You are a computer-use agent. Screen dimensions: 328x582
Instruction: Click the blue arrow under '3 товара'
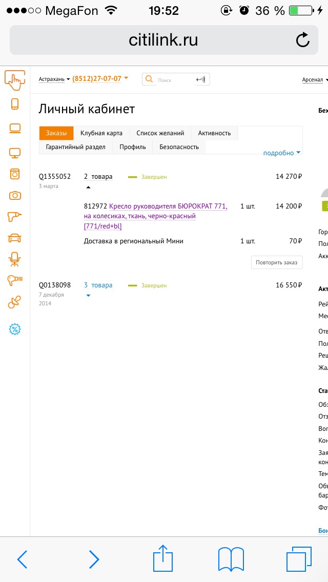pos(88,296)
